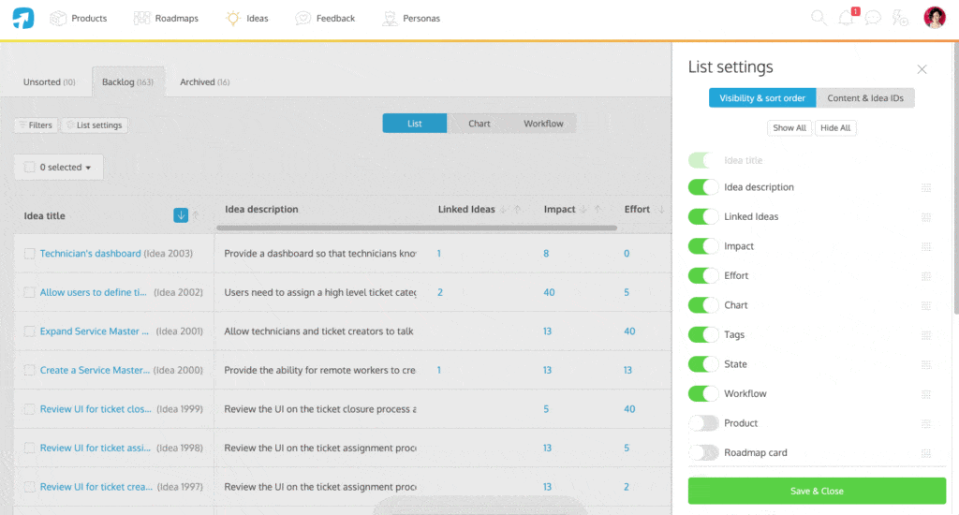Grab drag handle for Roadmap card

point(926,453)
